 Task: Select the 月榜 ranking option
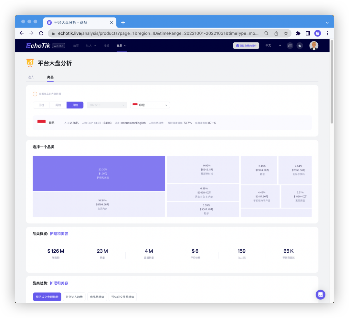[x=75, y=105]
